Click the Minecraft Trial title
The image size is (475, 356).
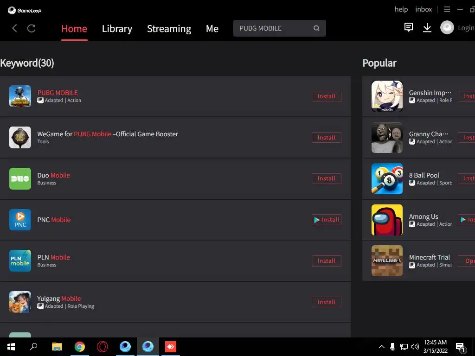pos(430,257)
